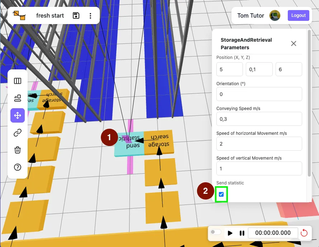The image size is (319, 247).
Task: Select the add object tool in the sidebar
Action: coord(18,98)
